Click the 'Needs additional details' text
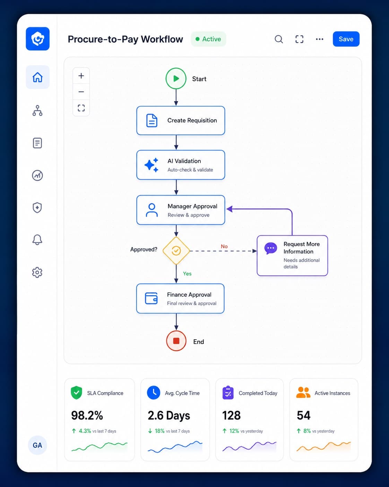Image resolution: width=389 pixels, height=487 pixels. point(302,263)
